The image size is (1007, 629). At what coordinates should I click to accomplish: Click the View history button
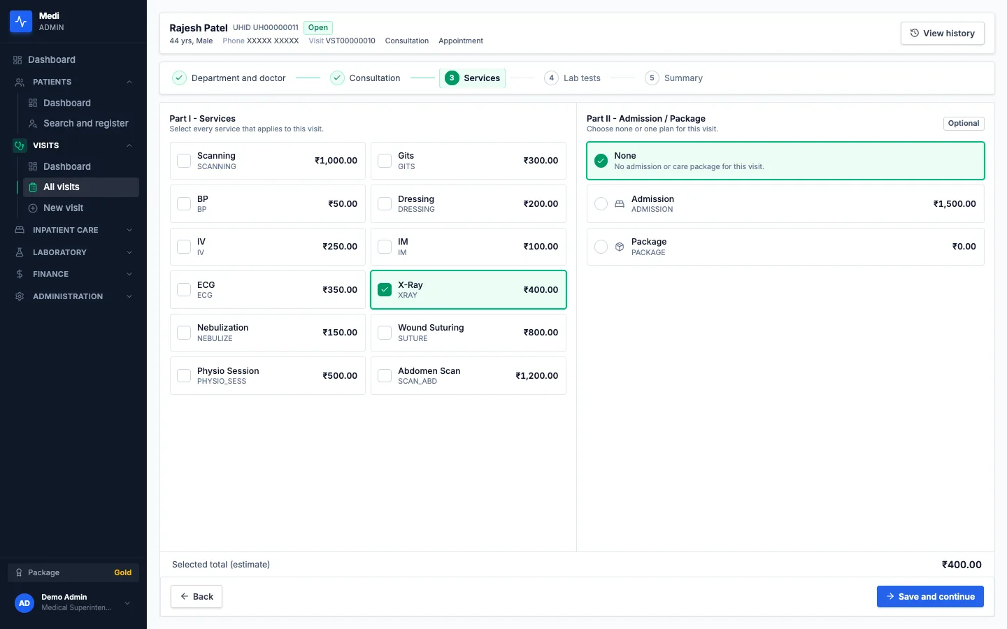(942, 33)
